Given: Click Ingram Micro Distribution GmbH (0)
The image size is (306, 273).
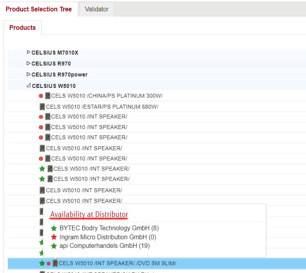Looking at the screenshot, I should pyautogui.click(x=108, y=237).
